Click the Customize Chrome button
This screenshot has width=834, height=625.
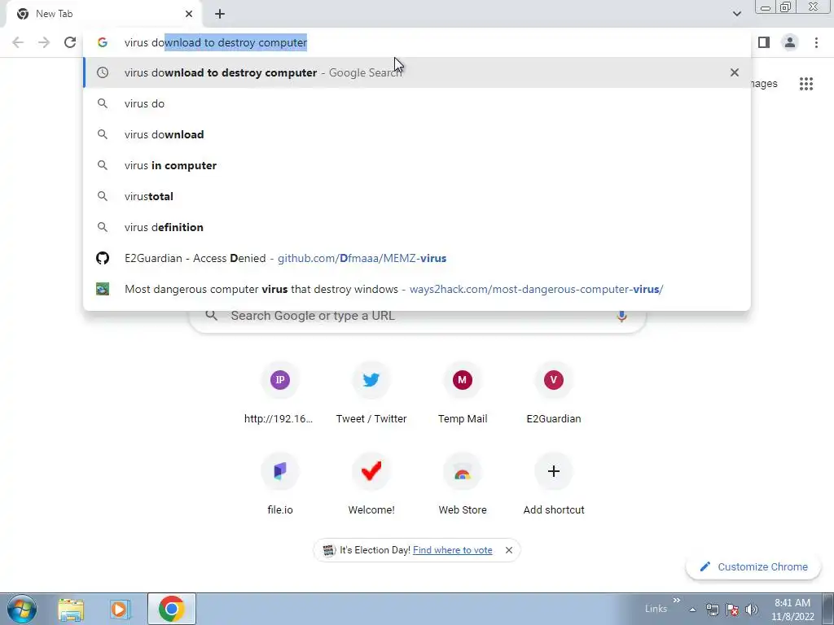click(x=753, y=567)
